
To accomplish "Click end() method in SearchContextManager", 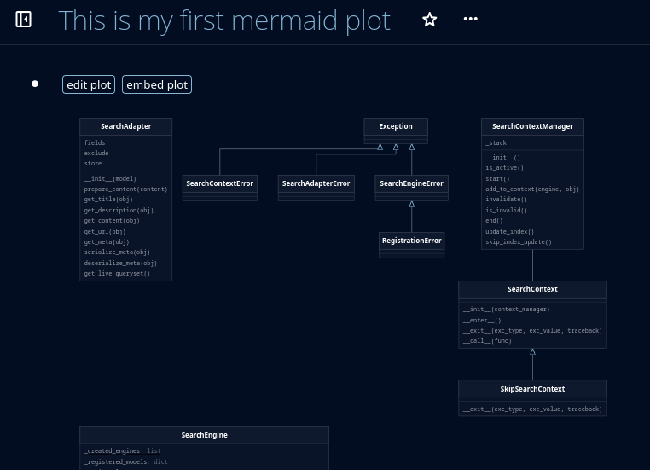I will tap(494, 220).
